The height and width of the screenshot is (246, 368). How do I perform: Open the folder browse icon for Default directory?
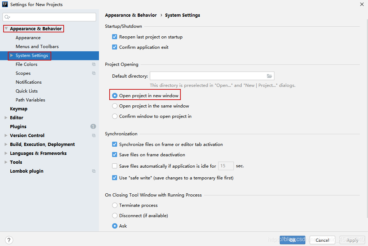tap(269, 76)
